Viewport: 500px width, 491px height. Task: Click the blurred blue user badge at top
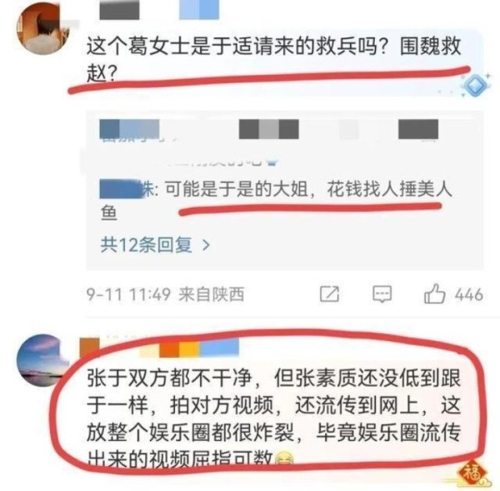[x=199, y=9]
